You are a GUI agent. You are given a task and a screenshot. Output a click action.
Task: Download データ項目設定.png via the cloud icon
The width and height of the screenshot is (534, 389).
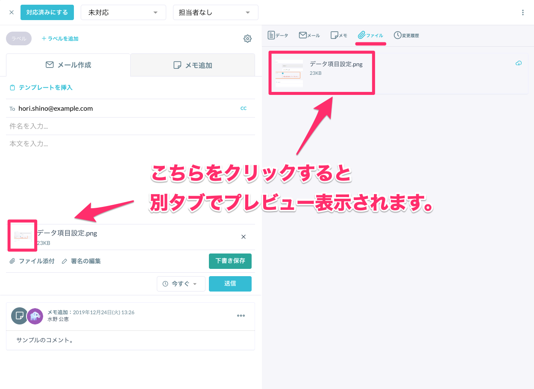518,63
